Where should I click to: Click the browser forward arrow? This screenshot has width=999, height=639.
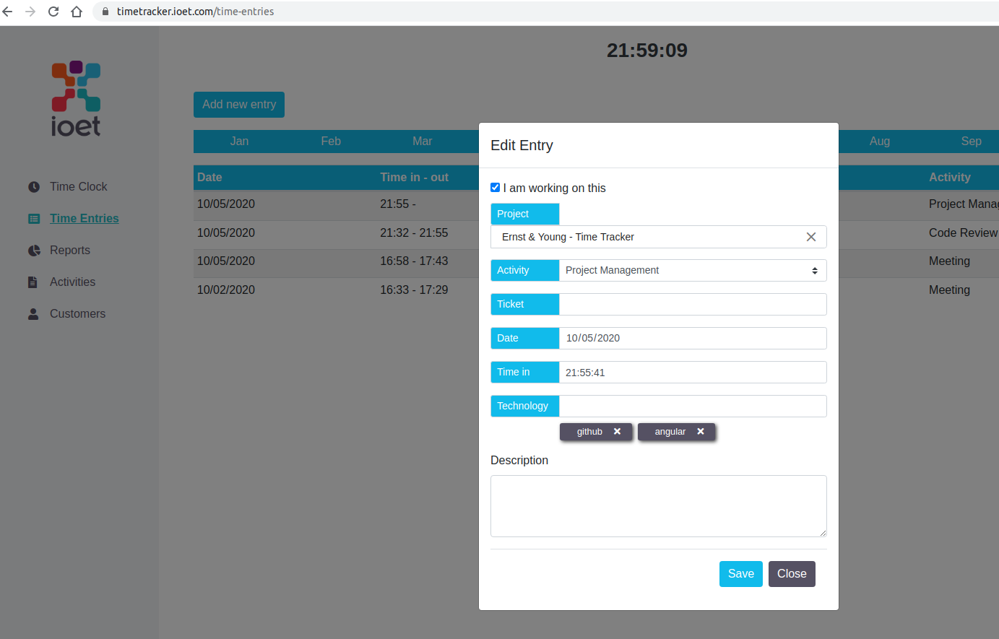point(30,12)
